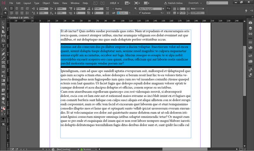Select the Pencil tool
Screen dimensions: 254x151
pos(3,58)
